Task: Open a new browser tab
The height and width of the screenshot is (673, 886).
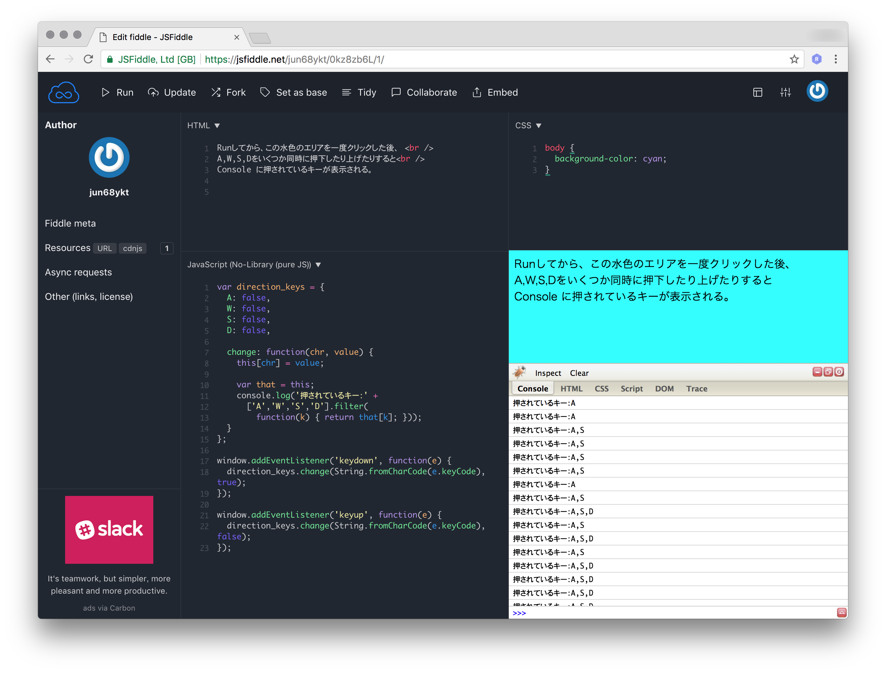Action: click(260, 38)
